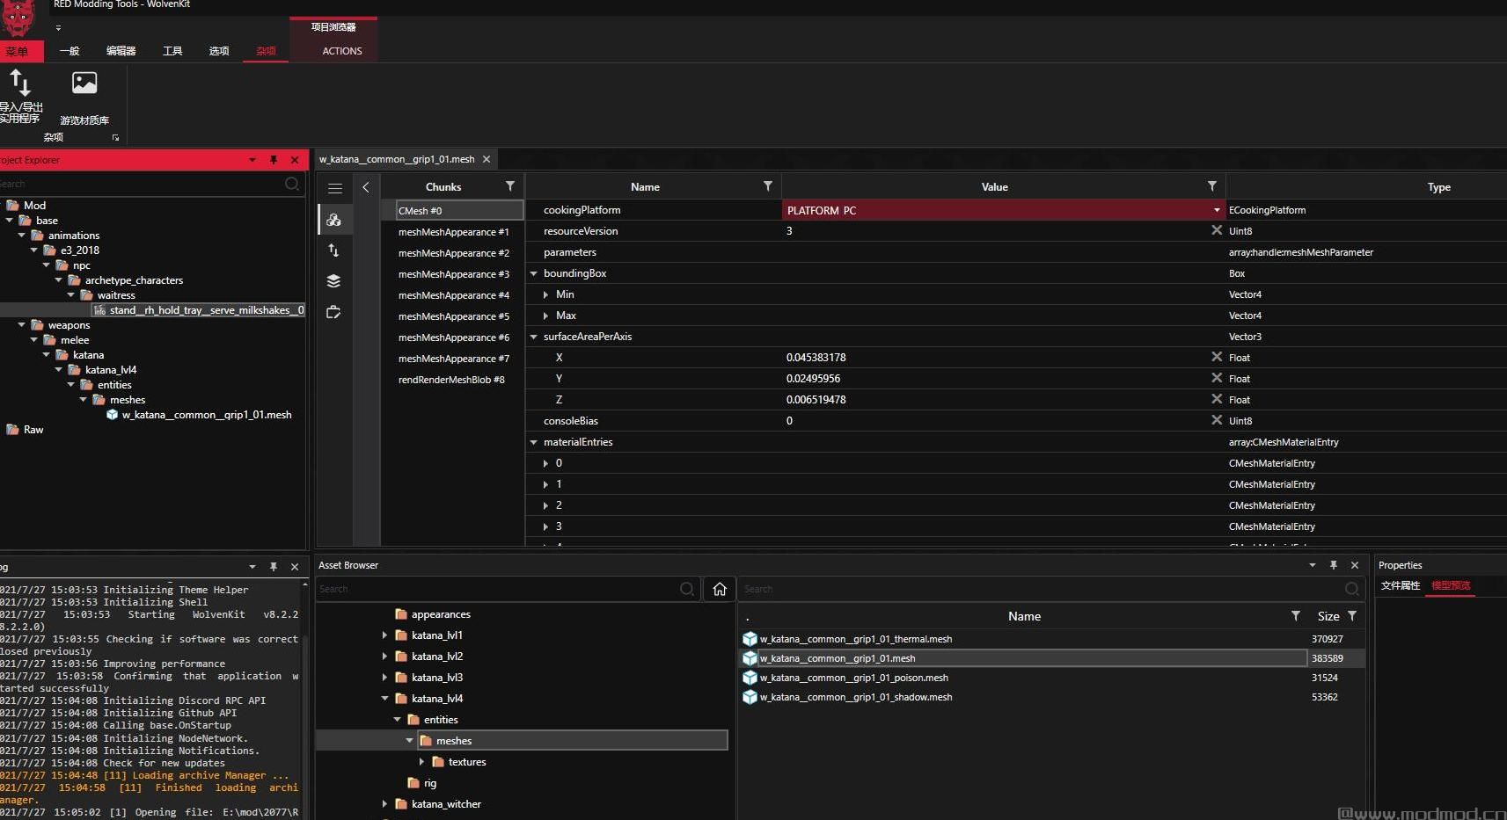1507x820 pixels.
Task: Expand the Max vector property
Action: coord(545,316)
